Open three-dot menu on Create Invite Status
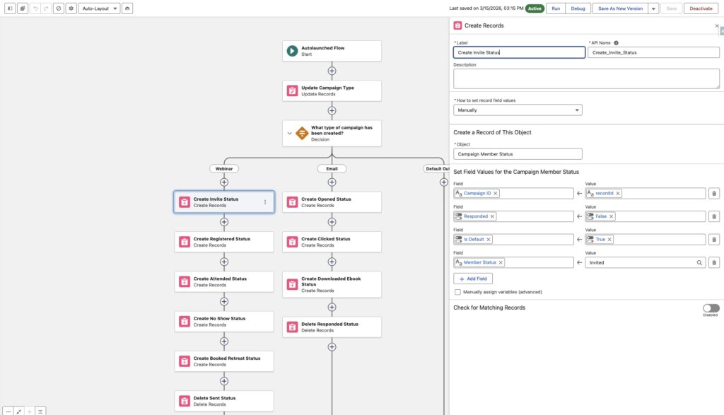 click(265, 202)
